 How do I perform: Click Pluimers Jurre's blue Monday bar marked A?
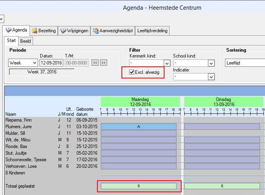pyautogui.click(x=139, y=127)
